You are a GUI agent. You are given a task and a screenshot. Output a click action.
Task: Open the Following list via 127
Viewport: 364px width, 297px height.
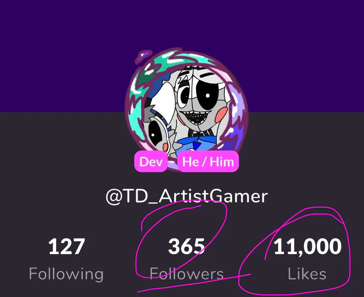66,246
